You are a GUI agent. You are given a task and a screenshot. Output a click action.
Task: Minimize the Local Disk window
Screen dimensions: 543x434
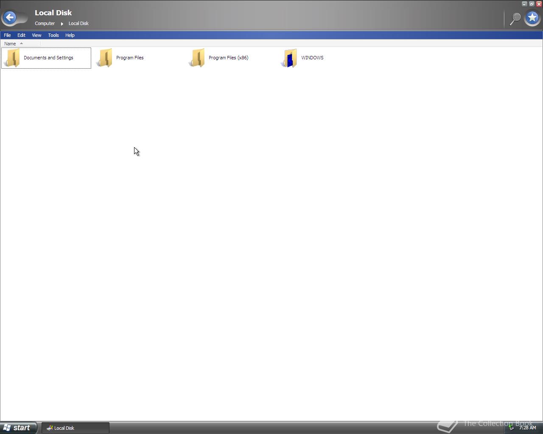524,4
